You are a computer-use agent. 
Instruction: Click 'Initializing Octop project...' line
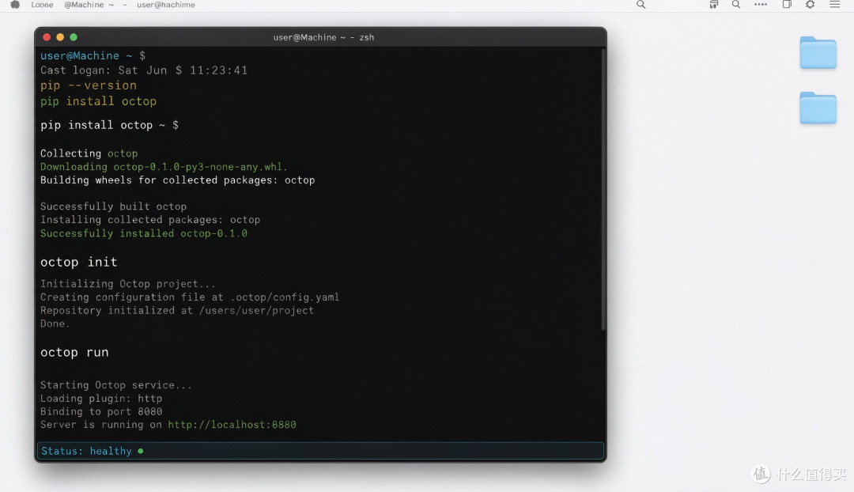tap(128, 284)
